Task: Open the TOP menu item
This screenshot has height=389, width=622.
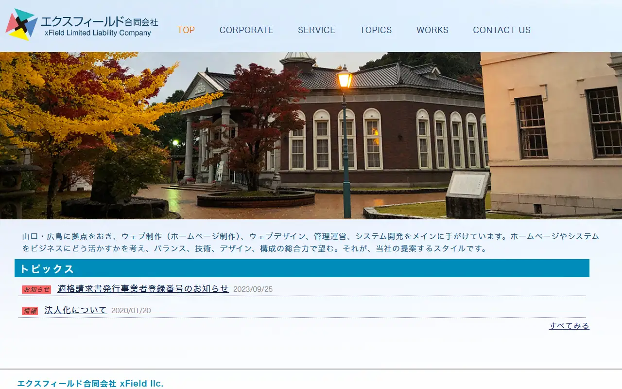Action: tap(186, 30)
